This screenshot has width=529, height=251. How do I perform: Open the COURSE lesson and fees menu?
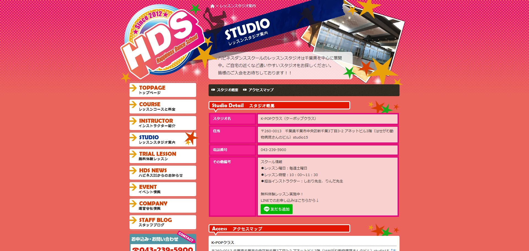[163, 106]
